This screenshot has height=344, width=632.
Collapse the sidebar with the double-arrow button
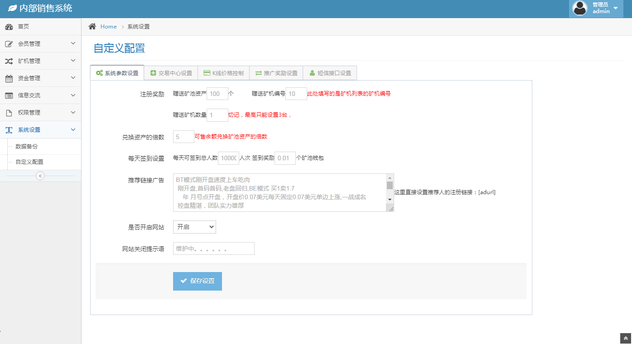[x=40, y=176]
